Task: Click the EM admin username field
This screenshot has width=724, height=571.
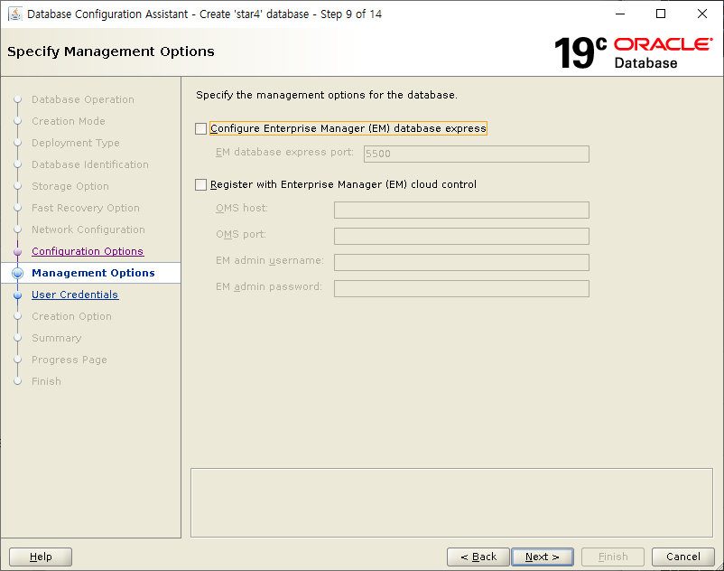Action: (461, 262)
